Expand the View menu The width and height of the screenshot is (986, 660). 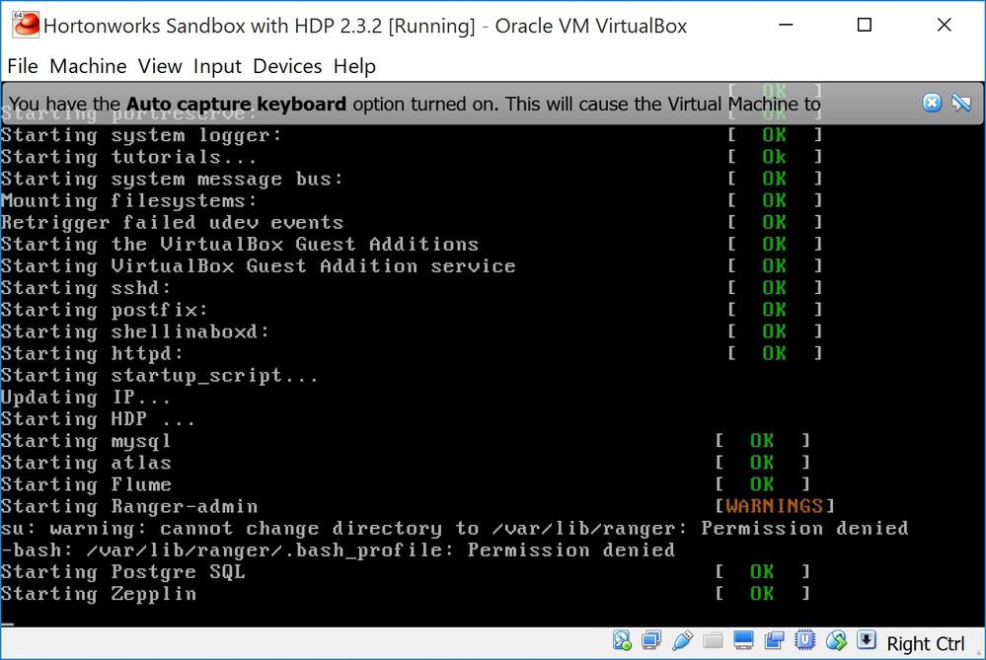160,66
